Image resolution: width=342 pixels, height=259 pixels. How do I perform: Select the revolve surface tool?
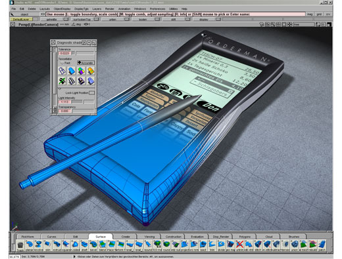(x=39, y=245)
